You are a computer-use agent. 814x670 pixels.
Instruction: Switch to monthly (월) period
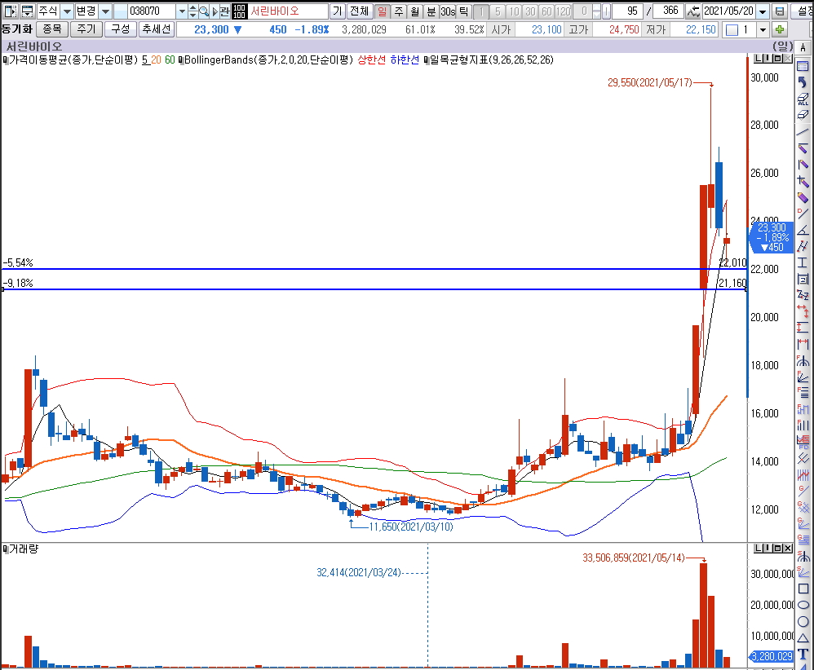415,11
